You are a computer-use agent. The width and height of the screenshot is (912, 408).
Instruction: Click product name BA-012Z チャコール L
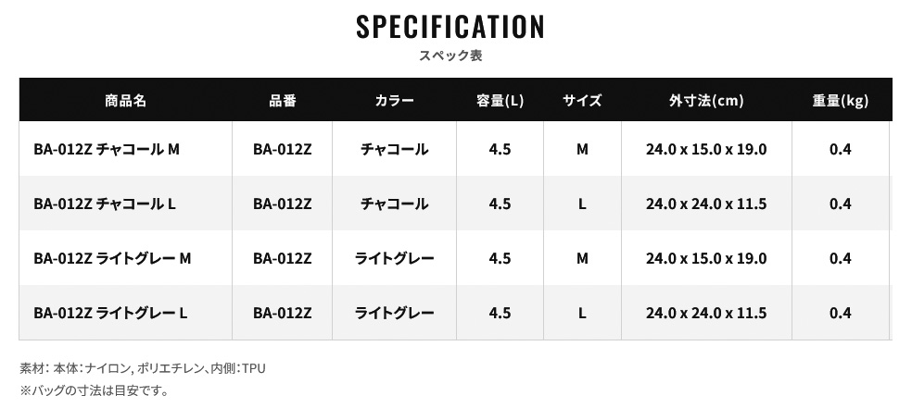104,204
